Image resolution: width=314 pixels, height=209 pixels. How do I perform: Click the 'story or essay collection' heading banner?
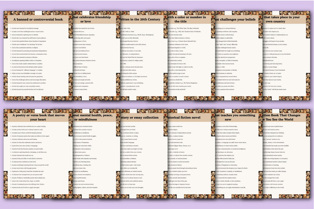(142, 118)
